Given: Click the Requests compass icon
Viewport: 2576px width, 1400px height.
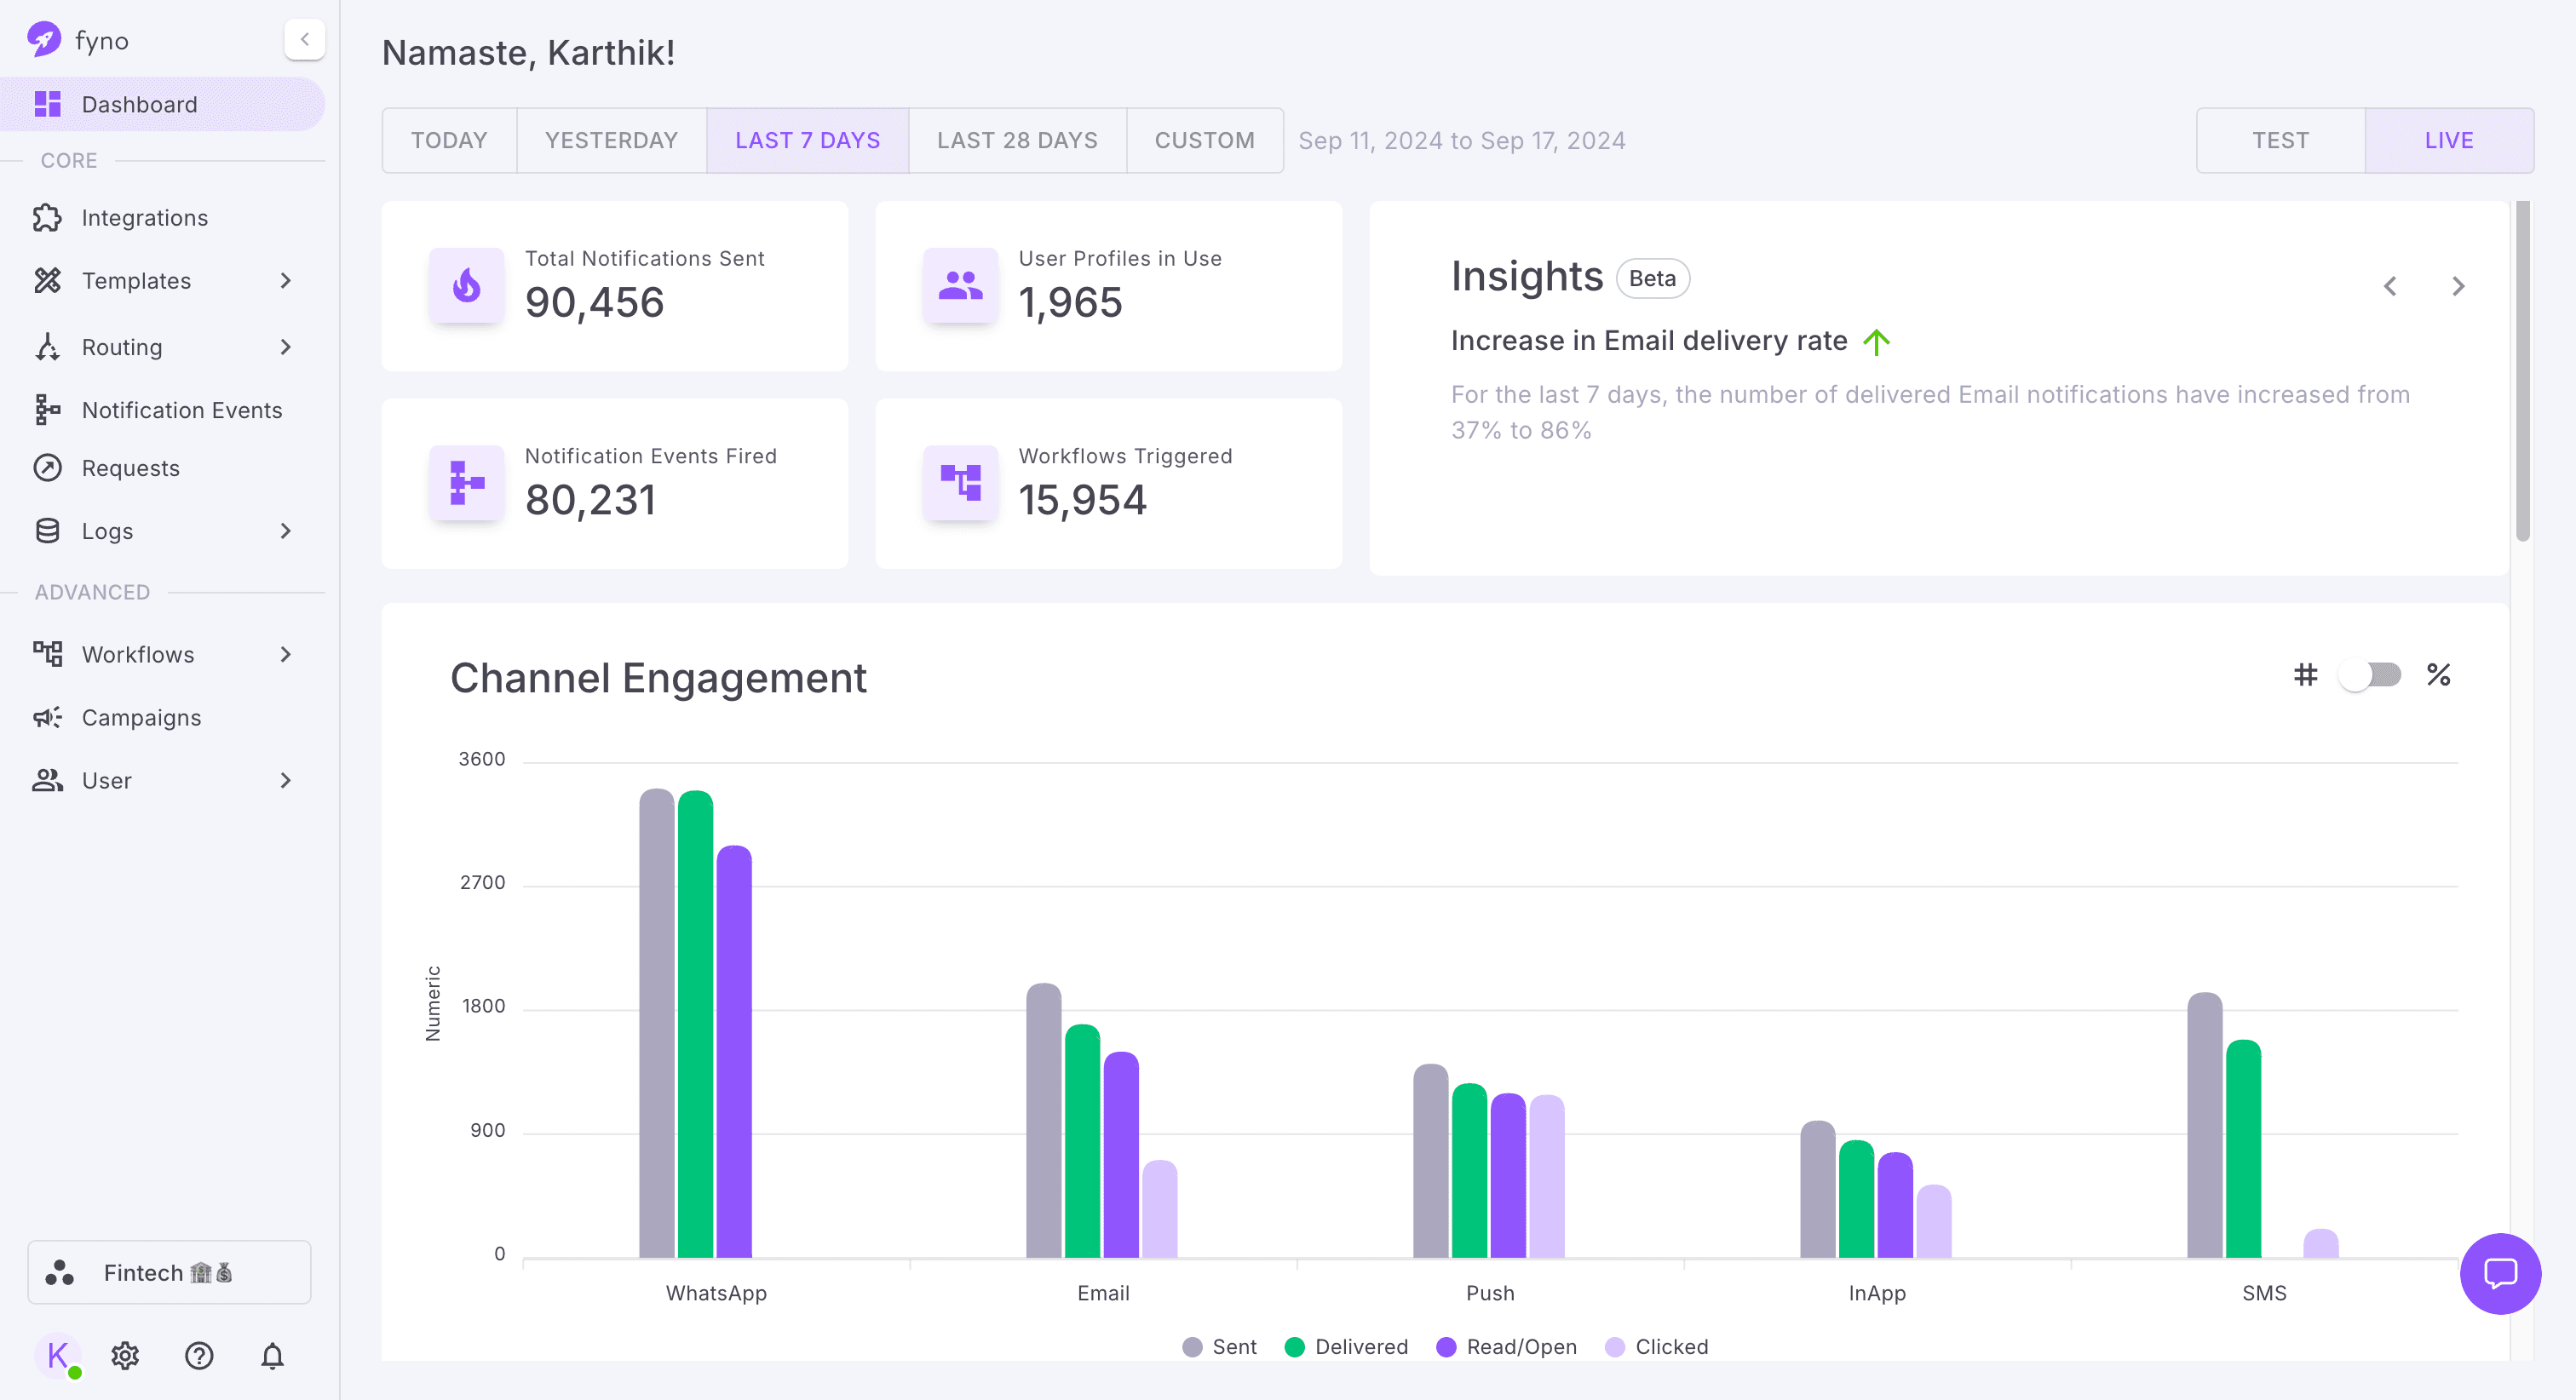Looking at the screenshot, I should pos(47,468).
